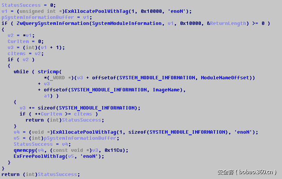Image resolution: width=282 pixels, height=179 pixels.
Task: Select the final return StatusSuccess statement
Action: 41,174
